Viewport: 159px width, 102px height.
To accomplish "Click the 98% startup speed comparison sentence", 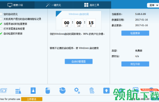I will (77, 34).
